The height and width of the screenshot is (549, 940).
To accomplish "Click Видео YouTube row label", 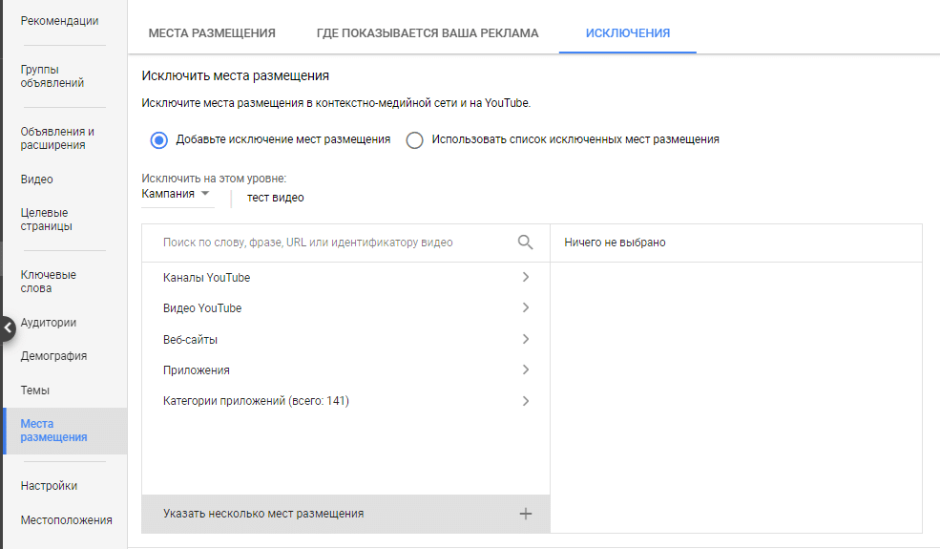I will coord(202,308).
